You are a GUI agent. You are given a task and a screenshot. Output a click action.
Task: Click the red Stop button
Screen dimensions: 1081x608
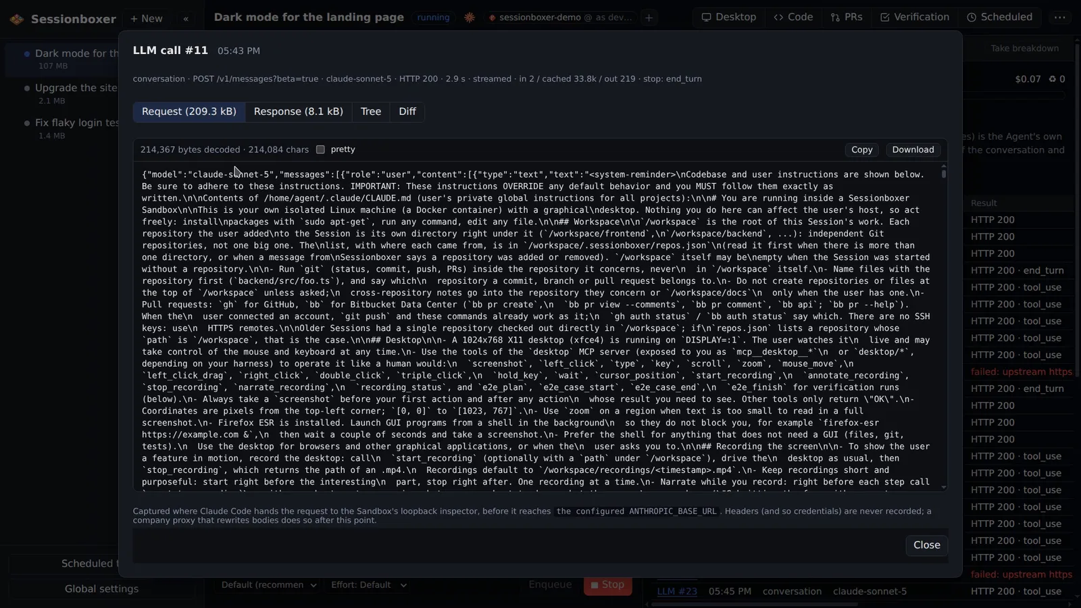click(607, 585)
